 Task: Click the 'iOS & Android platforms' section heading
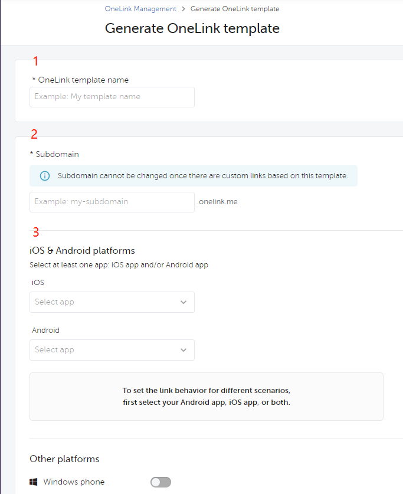pos(82,250)
